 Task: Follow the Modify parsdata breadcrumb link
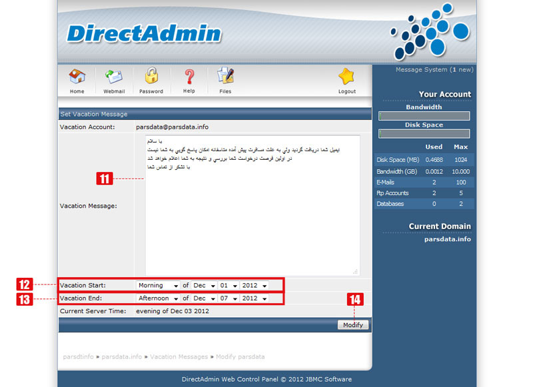click(x=241, y=357)
